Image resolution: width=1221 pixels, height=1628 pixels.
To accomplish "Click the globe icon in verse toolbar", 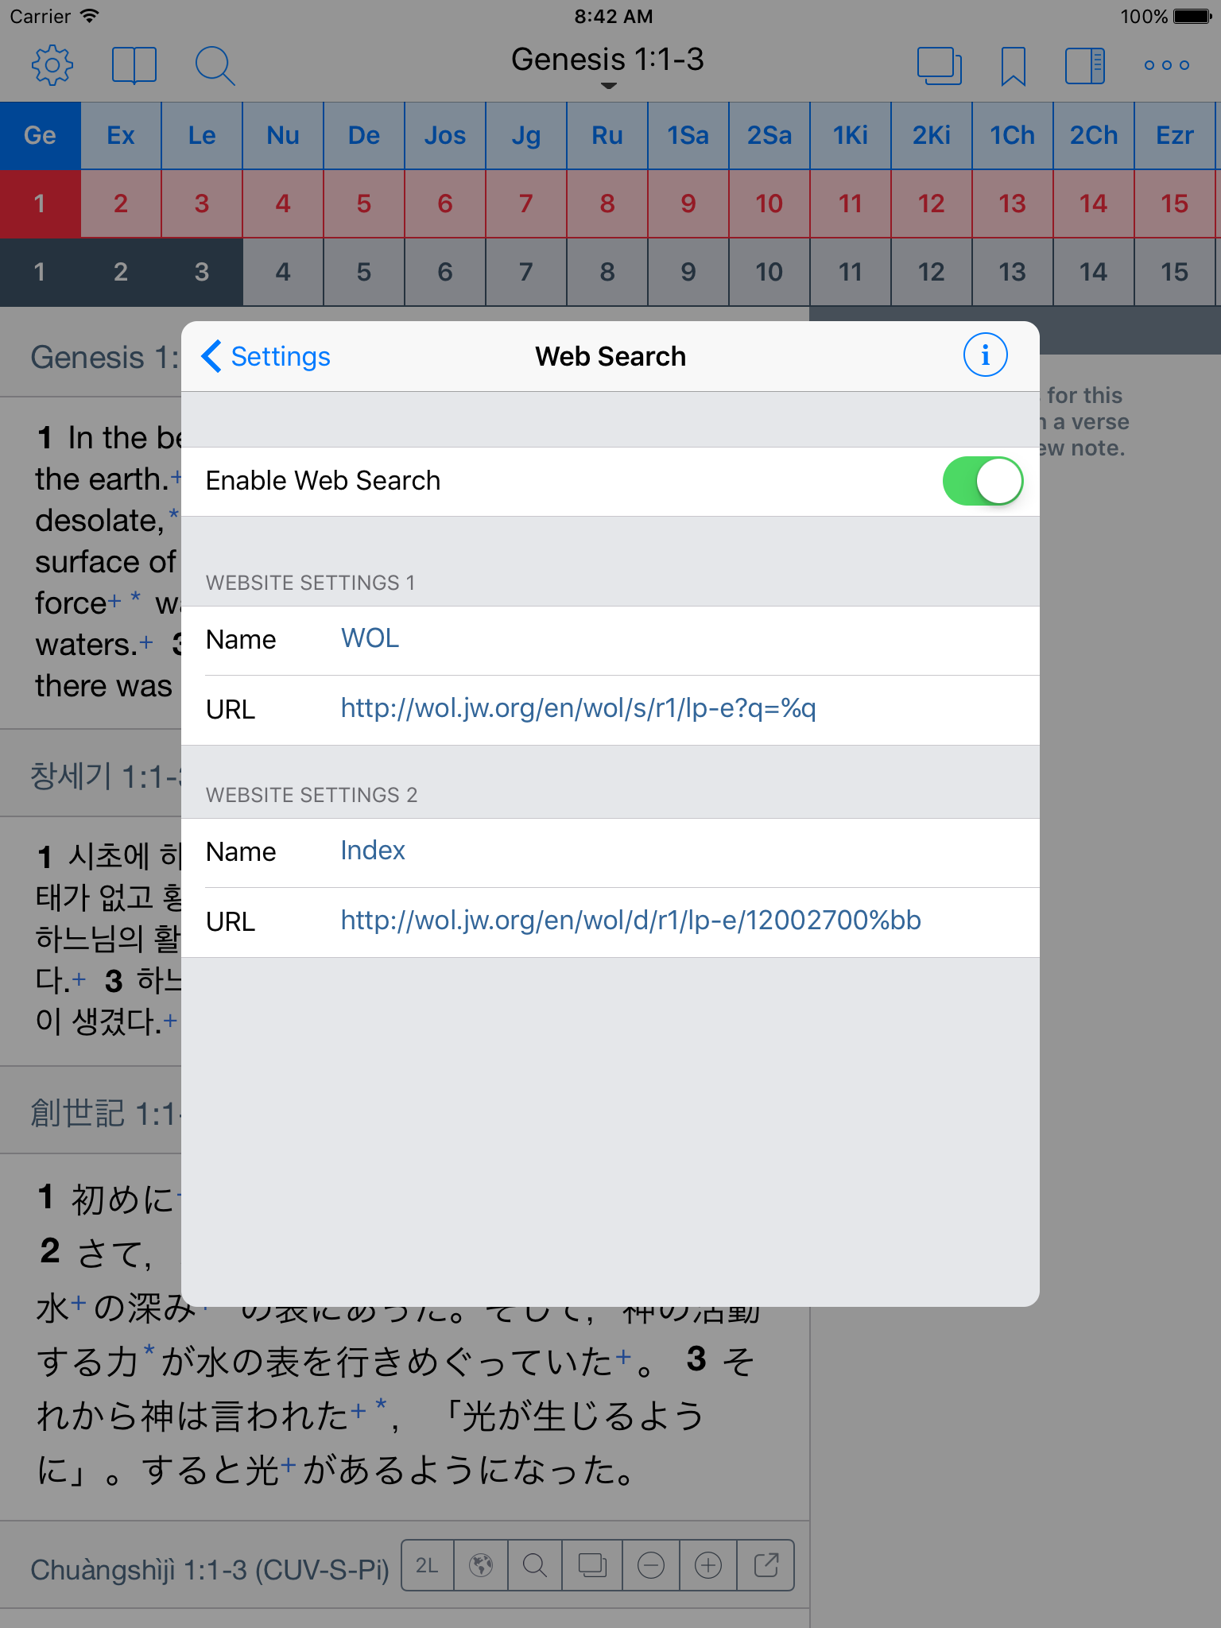I will [x=481, y=1565].
